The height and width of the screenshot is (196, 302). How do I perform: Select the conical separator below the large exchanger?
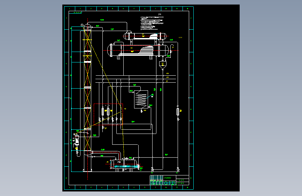(x=163, y=65)
